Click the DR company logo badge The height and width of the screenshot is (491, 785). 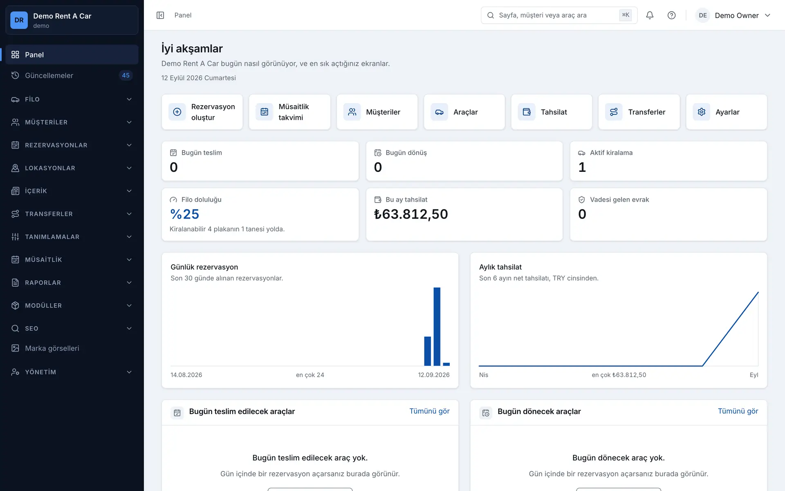click(x=19, y=20)
